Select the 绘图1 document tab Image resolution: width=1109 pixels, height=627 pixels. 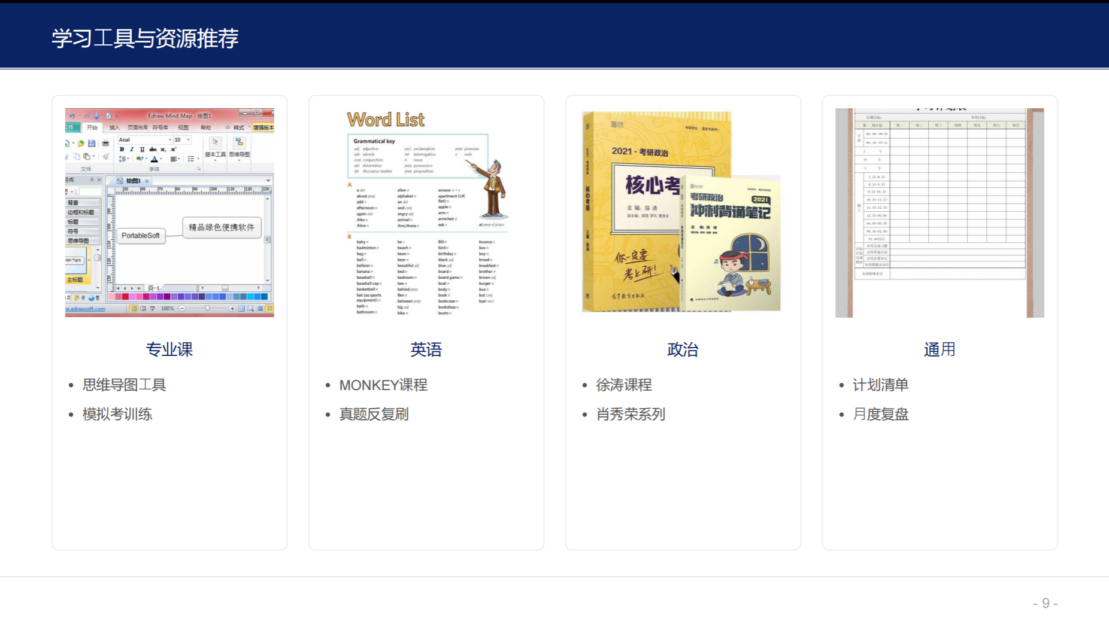132,181
